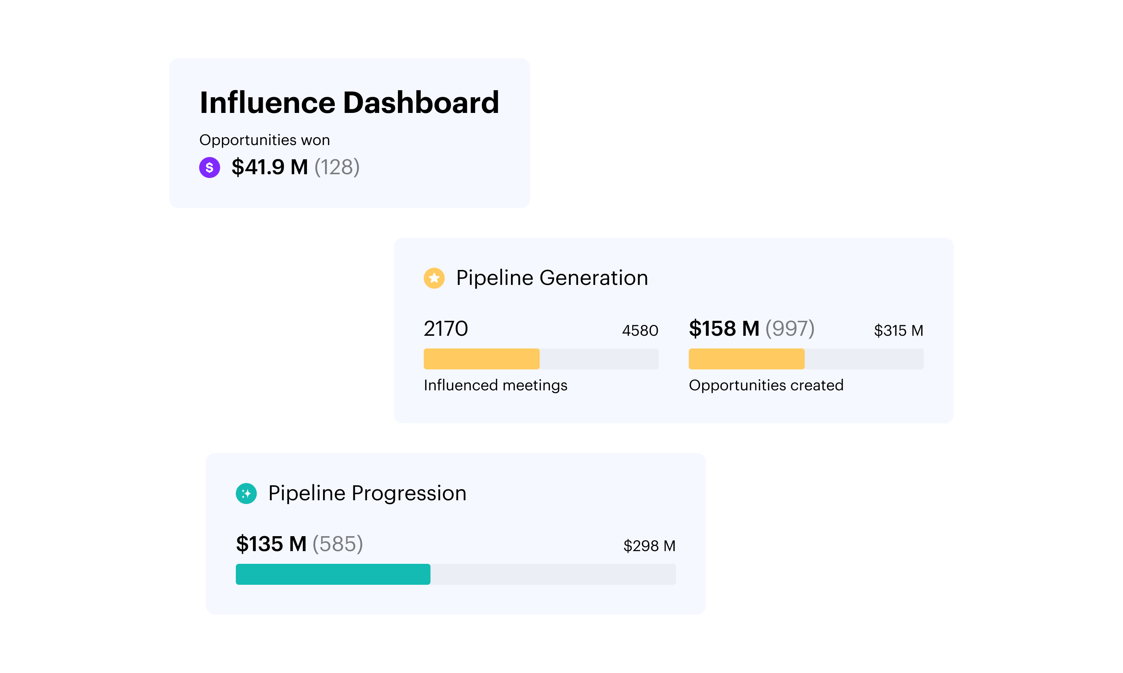Select the Influenced meetings label
Image resolution: width=1123 pixels, height=673 pixels.
495,385
